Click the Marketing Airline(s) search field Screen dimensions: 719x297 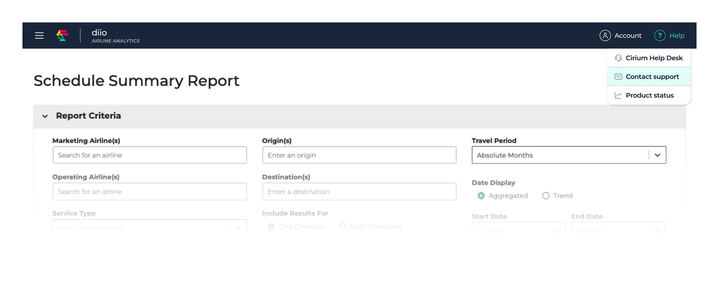coord(150,155)
